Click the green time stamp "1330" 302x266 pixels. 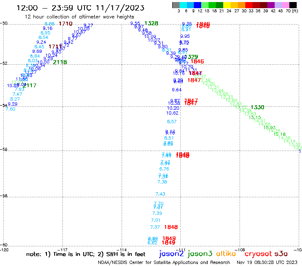tap(258, 107)
